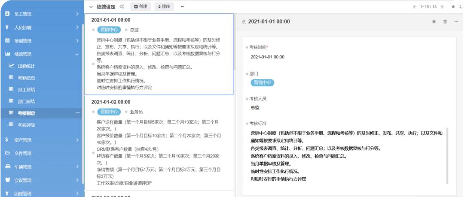Click the 出勤统计 line chart icon
This screenshot has height=197, width=464.
point(11,66)
